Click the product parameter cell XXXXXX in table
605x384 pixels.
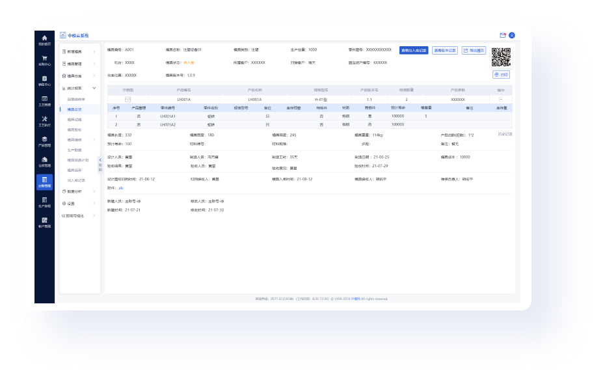[x=458, y=100]
